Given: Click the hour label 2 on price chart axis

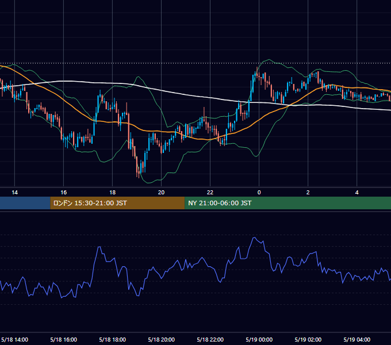Looking at the screenshot, I should (308, 192).
